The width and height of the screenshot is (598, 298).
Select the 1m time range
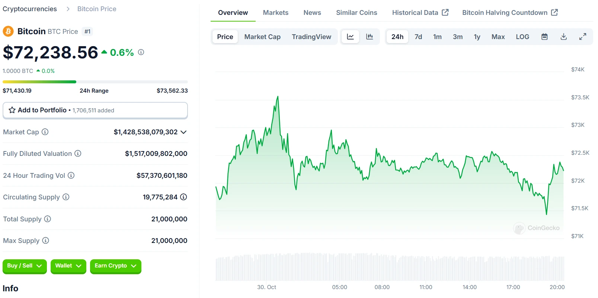pos(437,36)
